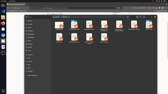Open the Firefox reader view icon
The image size is (168, 94).
(116, 8)
